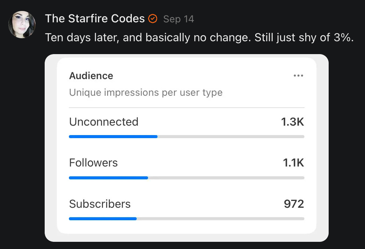Viewport: 365px width, 249px height.
Task: Select the Subscribers row label
Action: (x=100, y=204)
